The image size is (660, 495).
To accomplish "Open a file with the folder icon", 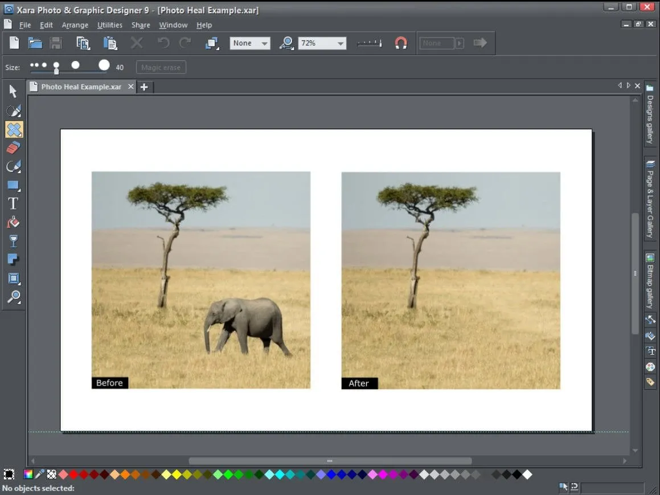I will (35, 43).
